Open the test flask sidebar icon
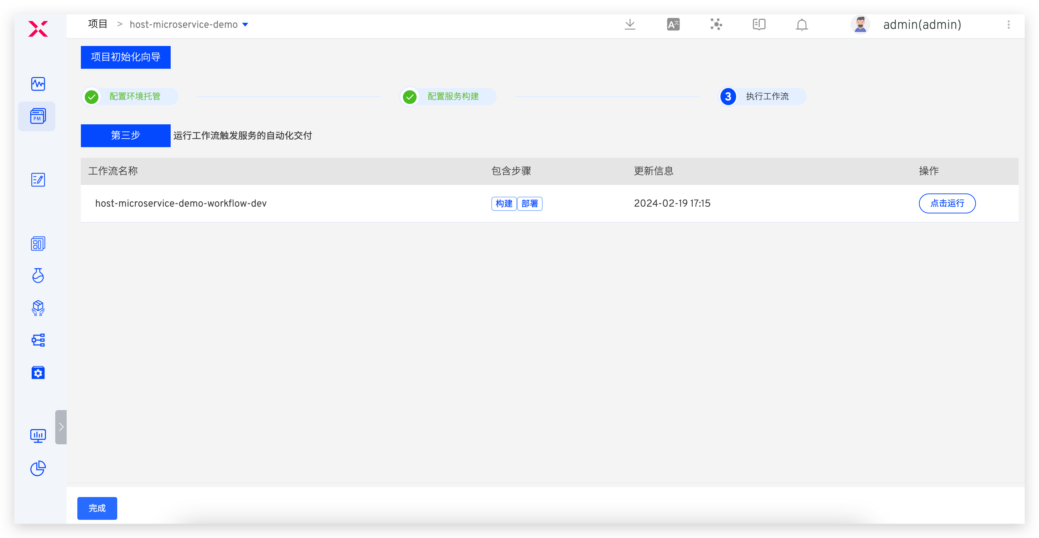The height and width of the screenshot is (538, 1039). click(x=38, y=275)
